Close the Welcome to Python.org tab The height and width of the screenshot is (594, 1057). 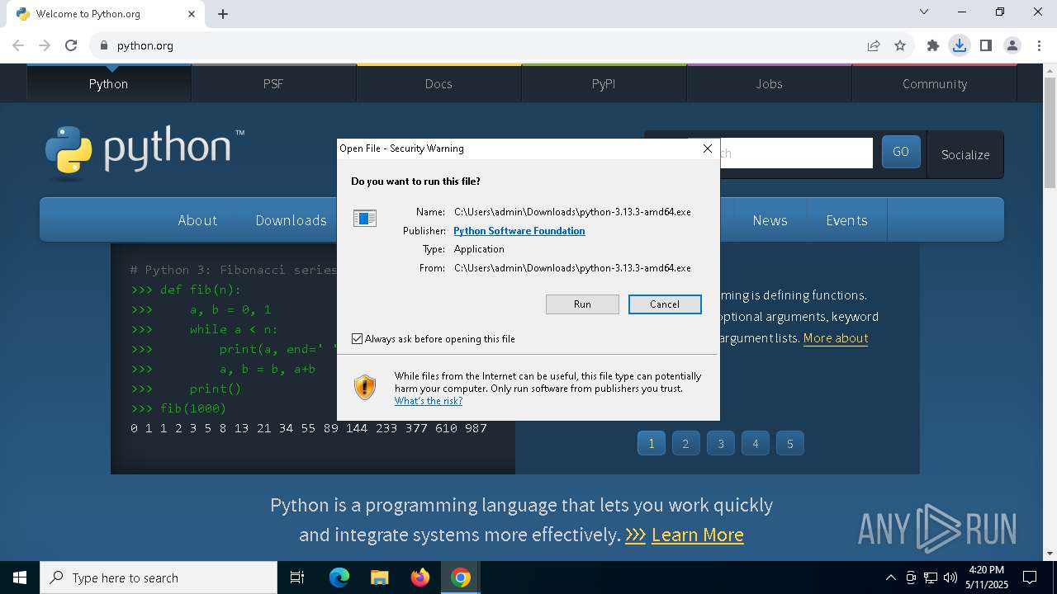point(192,14)
